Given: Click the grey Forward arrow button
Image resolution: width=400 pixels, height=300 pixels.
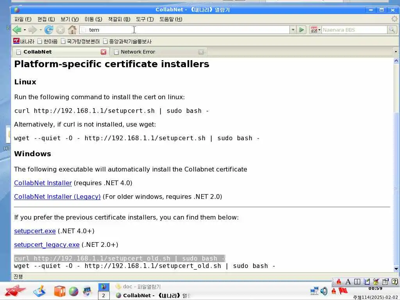Looking at the screenshot, I should [32, 30].
